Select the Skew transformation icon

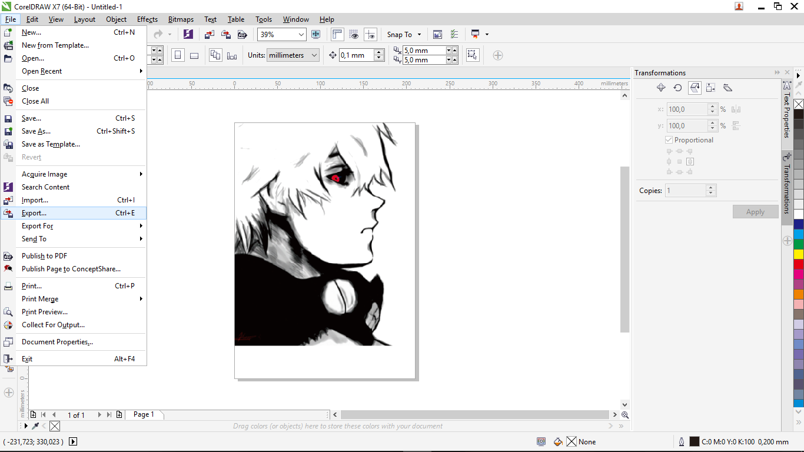[727, 87]
